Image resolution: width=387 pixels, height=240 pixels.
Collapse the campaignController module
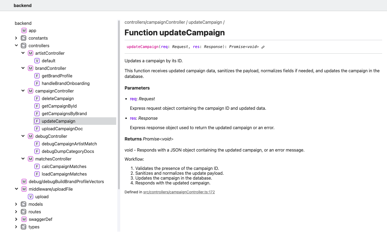tap(23, 91)
